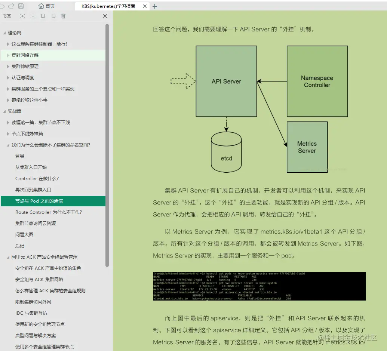This screenshot has width=387, height=351.
Task: Click expand all bookmarks icon
Action: pos(22,16)
